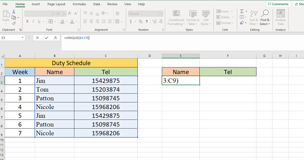Open the Fill Color dropdown arrow
The image size is (304, 160).
67,22
